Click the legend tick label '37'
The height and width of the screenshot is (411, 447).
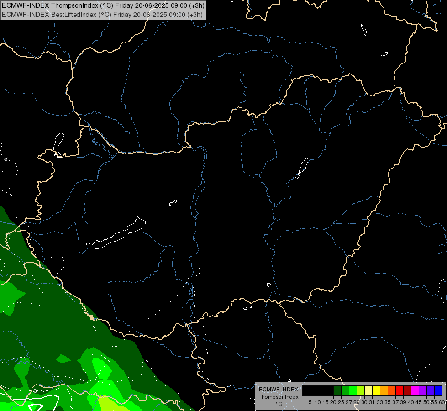coord(395,402)
